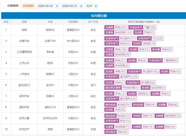Click the 发动机 异响(12) tag
186x136 pixels.
115,94
